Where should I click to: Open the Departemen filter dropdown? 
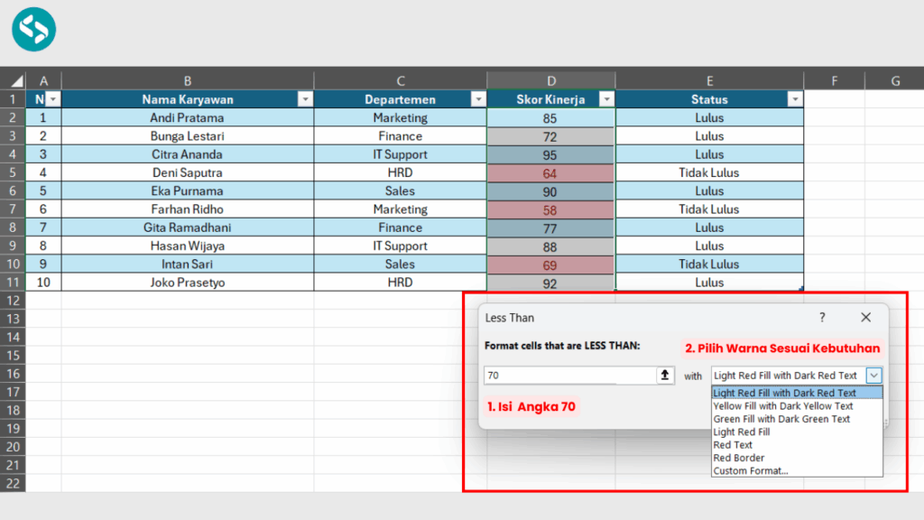[x=477, y=100]
